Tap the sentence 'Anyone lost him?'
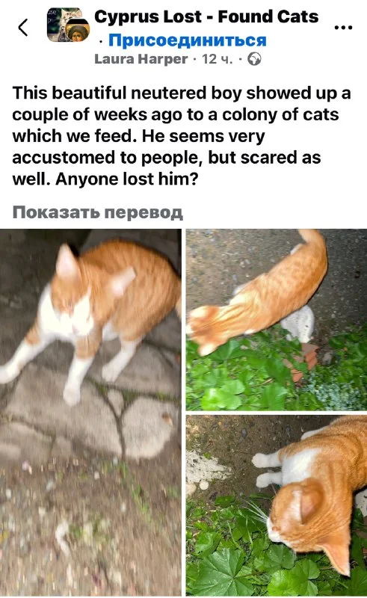 127,179
